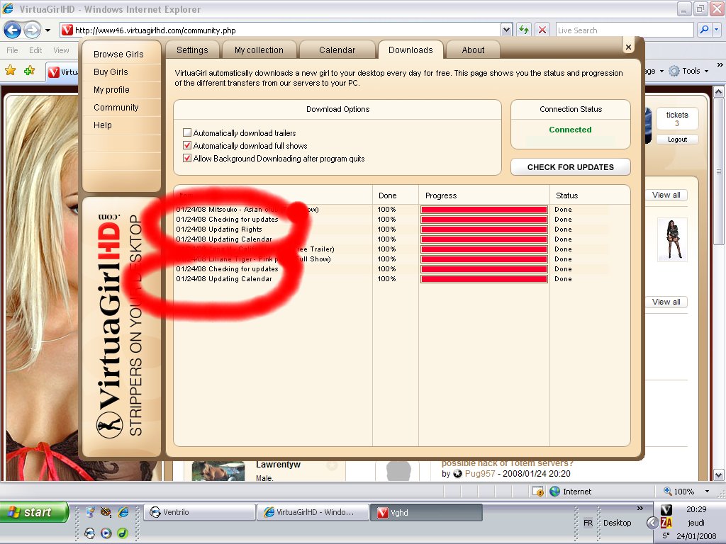Click the zoom level magnifier icon
Image resolution: width=726 pixels, height=544 pixels.
(x=668, y=491)
